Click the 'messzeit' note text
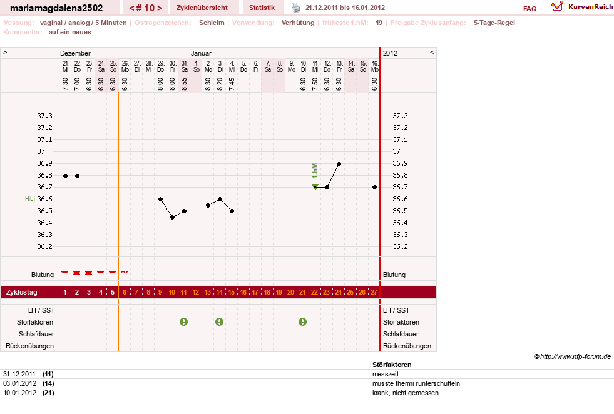This screenshot has height=414, width=614. point(386,374)
